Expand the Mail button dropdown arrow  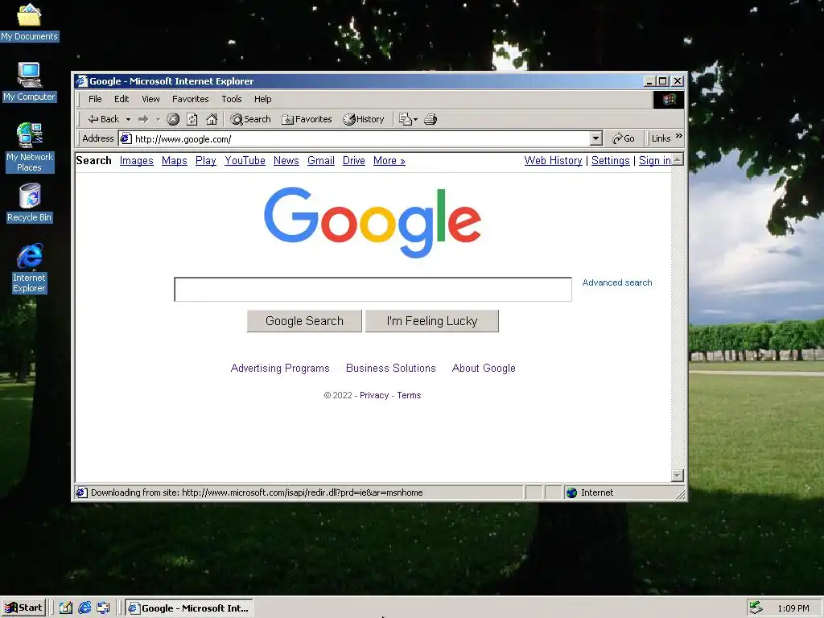[415, 119]
